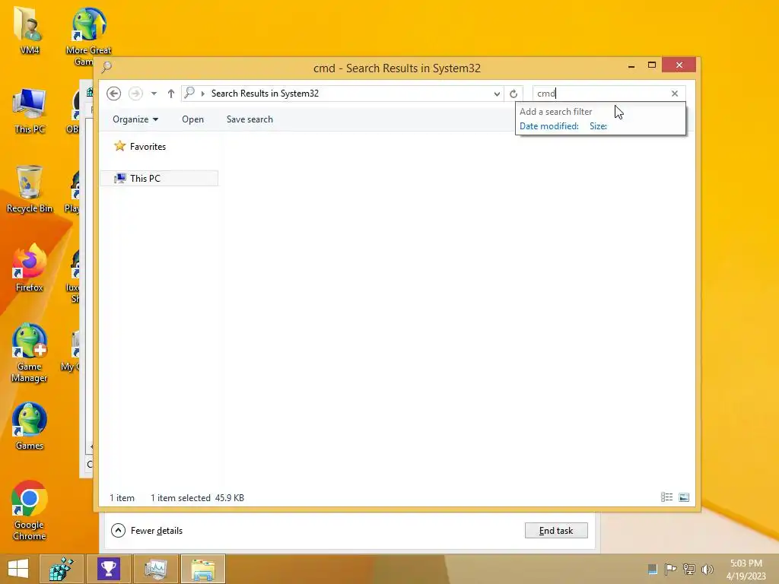Switch to details view icon in status bar
Viewport: 779px width, 584px height.
tap(666, 497)
